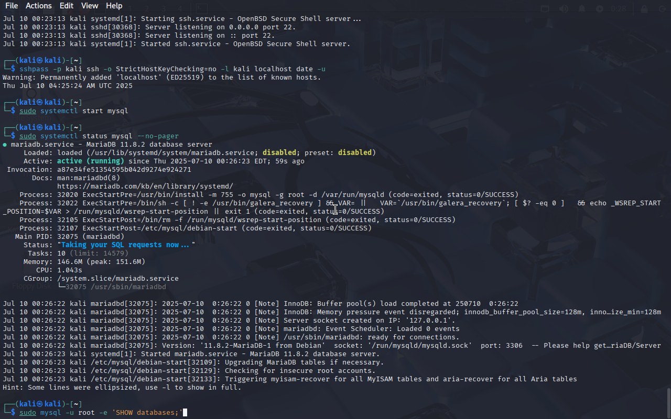
Task: Click 'Memory: 146.6M (peak: 151.6M)' line
Action: point(84,262)
